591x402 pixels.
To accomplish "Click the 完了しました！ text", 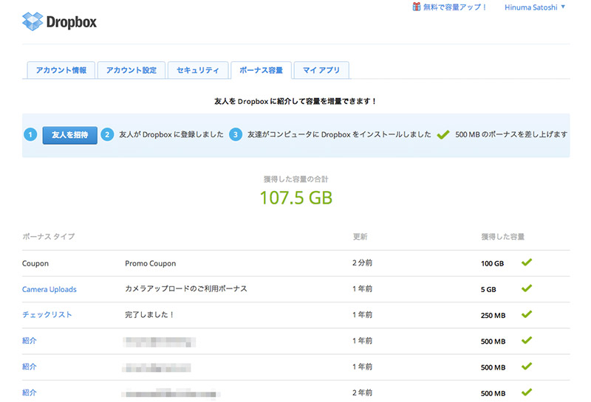I will [149, 315].
